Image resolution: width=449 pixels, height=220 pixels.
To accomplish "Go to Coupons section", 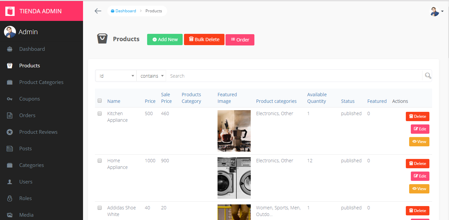I will tap(30, 99).
